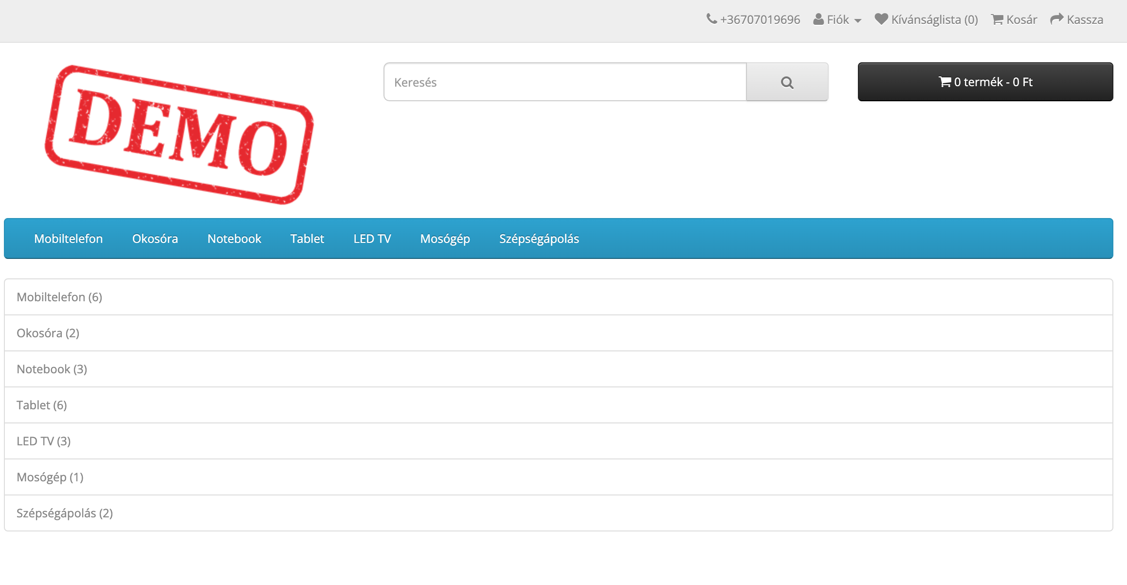Open the LED TV navigation menu item
This screenshot has height=585, width=1127.
point(372,238)
